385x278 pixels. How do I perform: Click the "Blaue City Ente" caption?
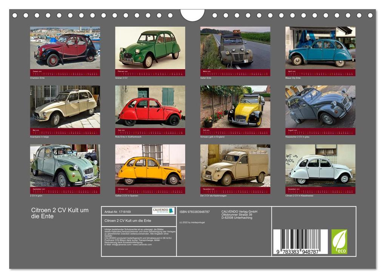(x=293, y=78)
